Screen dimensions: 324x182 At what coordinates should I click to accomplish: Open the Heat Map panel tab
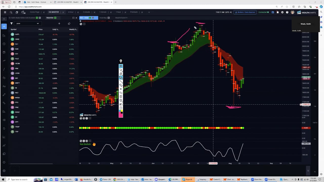103,18
